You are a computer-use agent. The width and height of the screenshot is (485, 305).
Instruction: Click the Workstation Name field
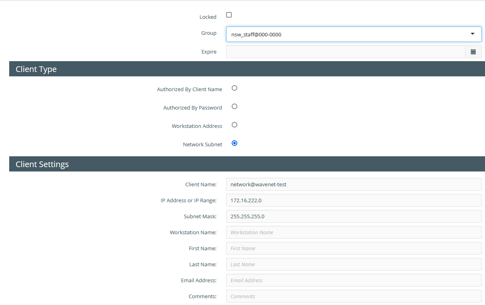click(353, 232)
